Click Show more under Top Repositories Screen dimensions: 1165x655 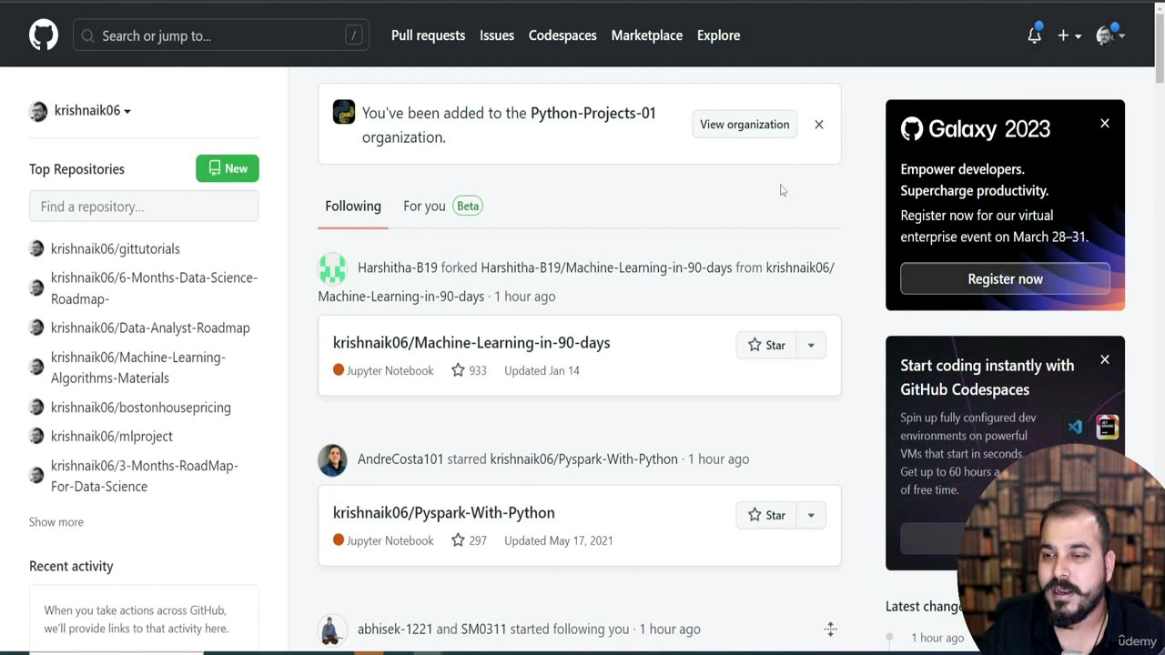(x=56, y=522)
